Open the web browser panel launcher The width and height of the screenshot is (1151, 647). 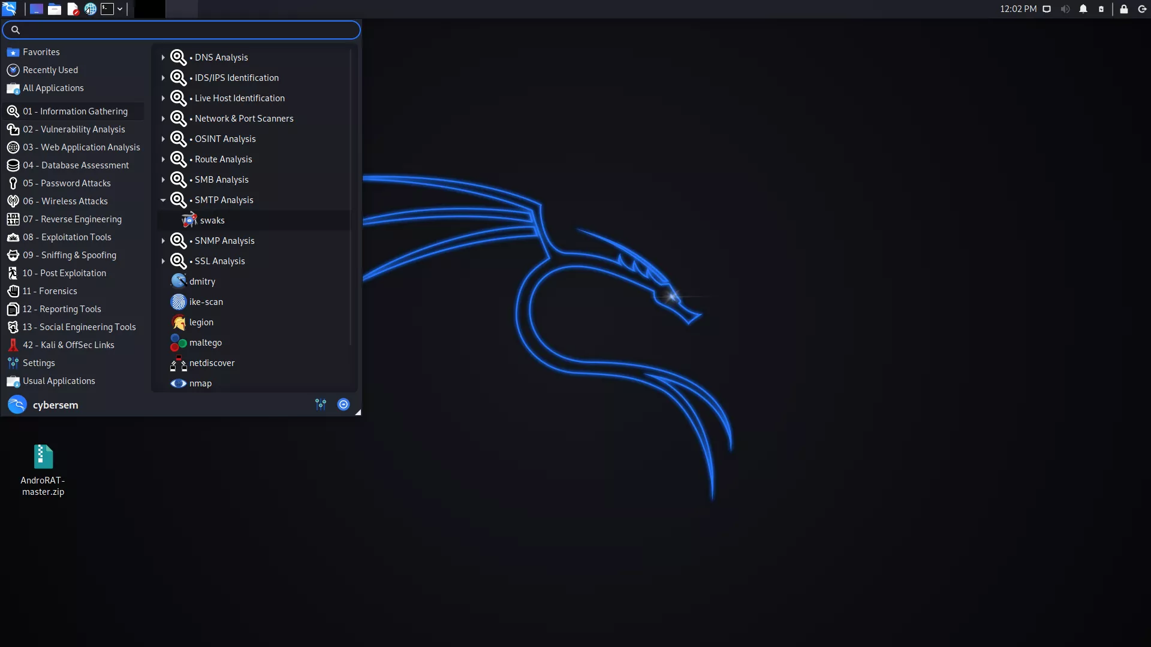point(91,9)
